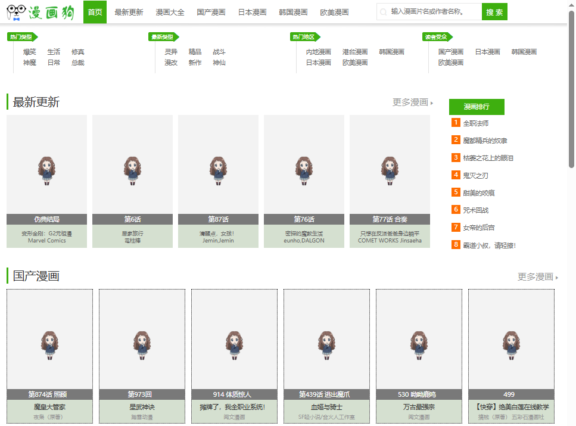Click the green 搜索 button
The width and height of the screenshot is (576, 426).
494,12
